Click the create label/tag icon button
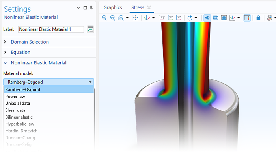 click(90, 29)
